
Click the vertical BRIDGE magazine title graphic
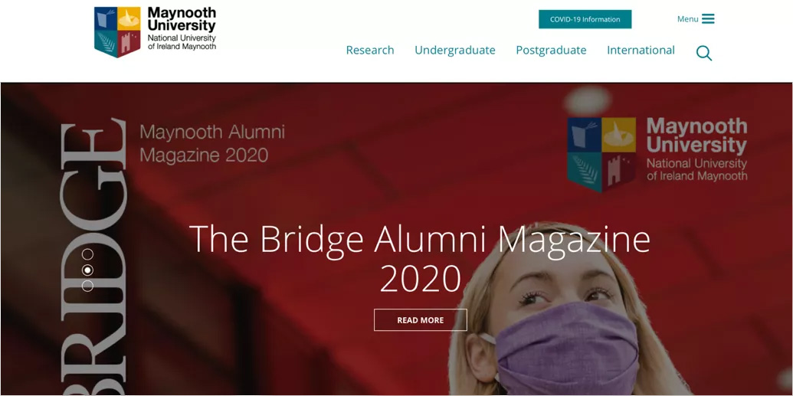pyautogui.click(x=93, y=257)
